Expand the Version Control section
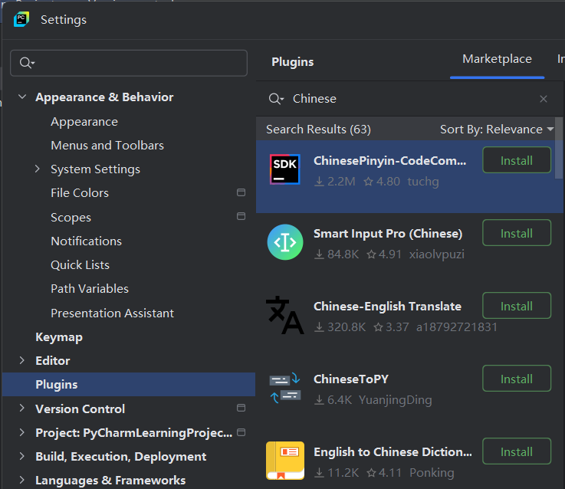Viewport: 565px width, 489px height. coord(22,408)
